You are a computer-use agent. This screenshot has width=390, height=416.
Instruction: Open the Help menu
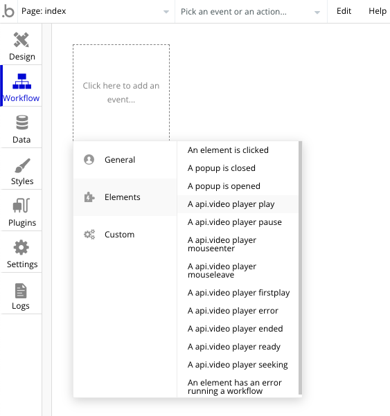[378, 11]
